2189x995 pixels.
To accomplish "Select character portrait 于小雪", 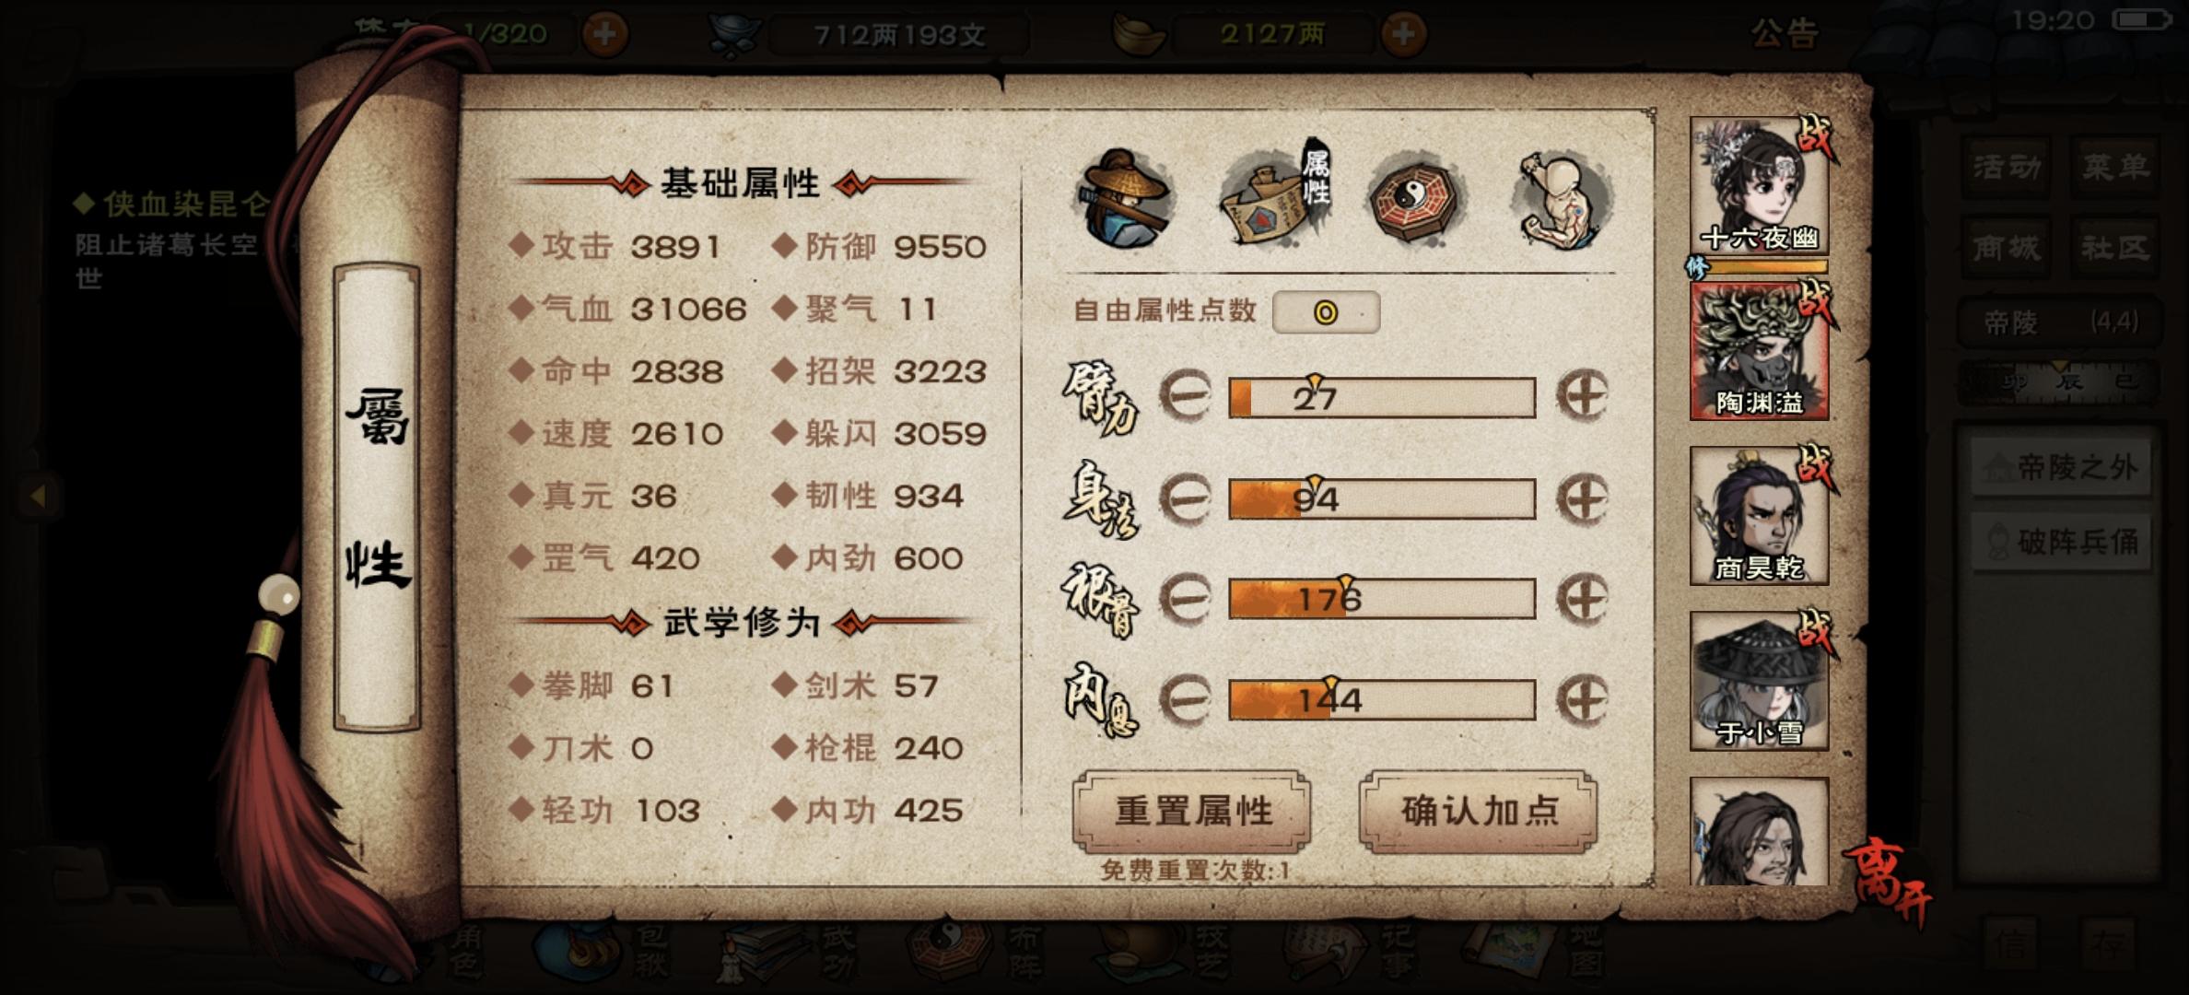I will click(1759, 681).
